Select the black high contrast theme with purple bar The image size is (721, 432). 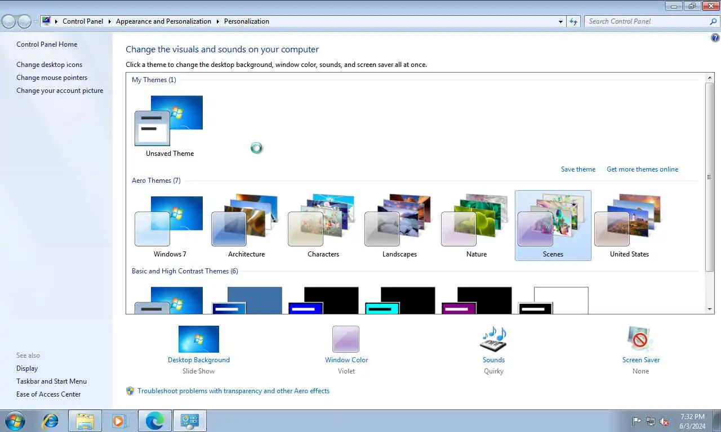[x=476, y=300]
